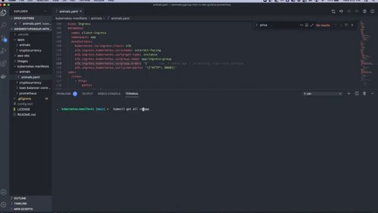Toggle match whole word in find widget
Viewport: 378px width, 213px height.
click(307, 25)
